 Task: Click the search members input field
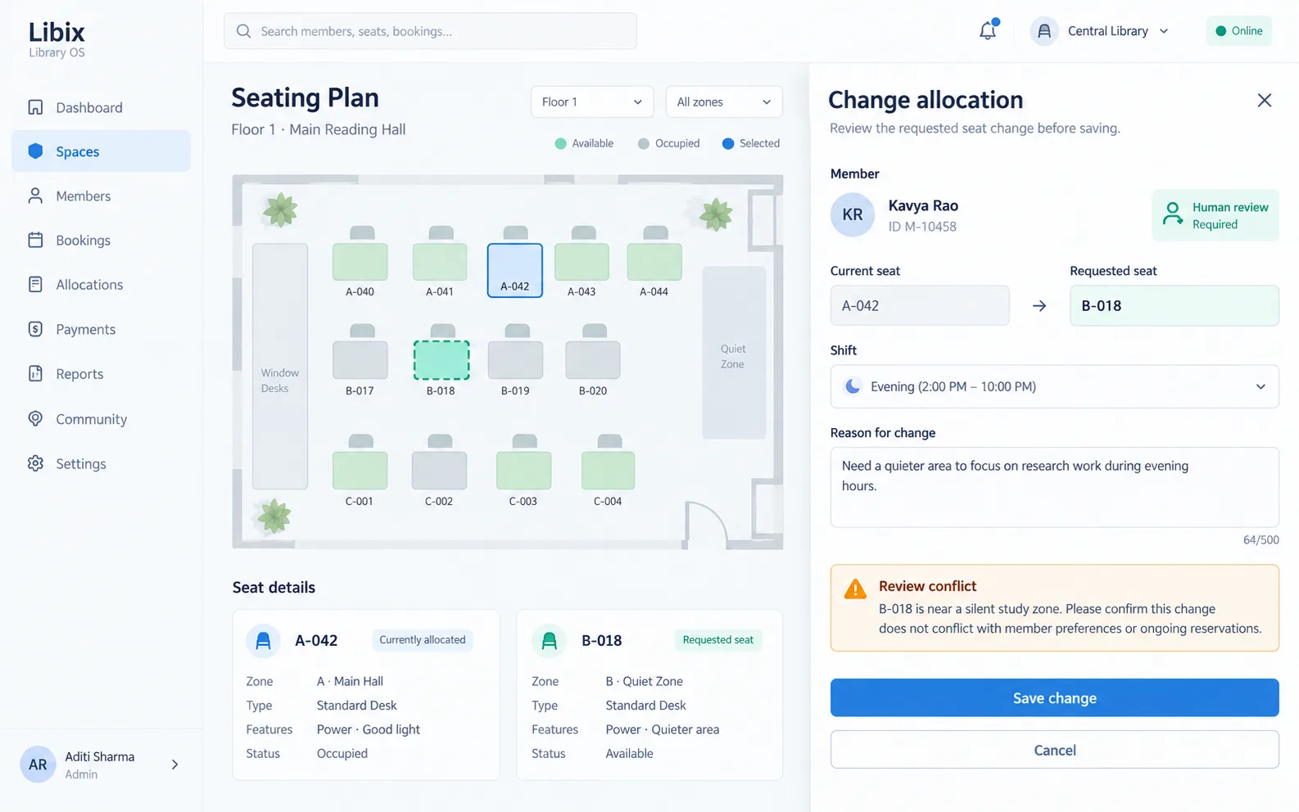[430, 31]
